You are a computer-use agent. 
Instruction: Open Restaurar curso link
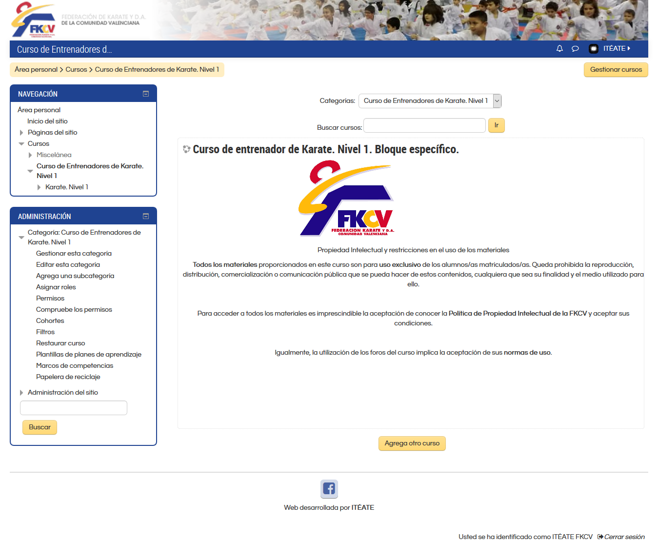60,343
